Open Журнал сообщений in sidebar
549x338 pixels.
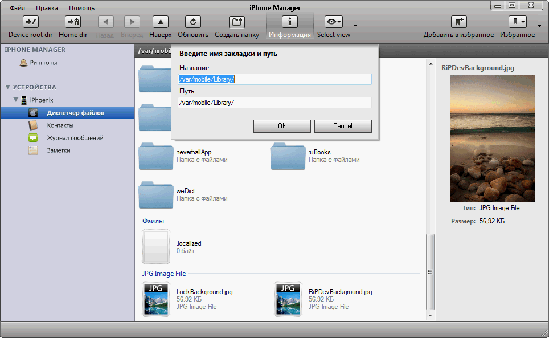(x=75, y=138)
